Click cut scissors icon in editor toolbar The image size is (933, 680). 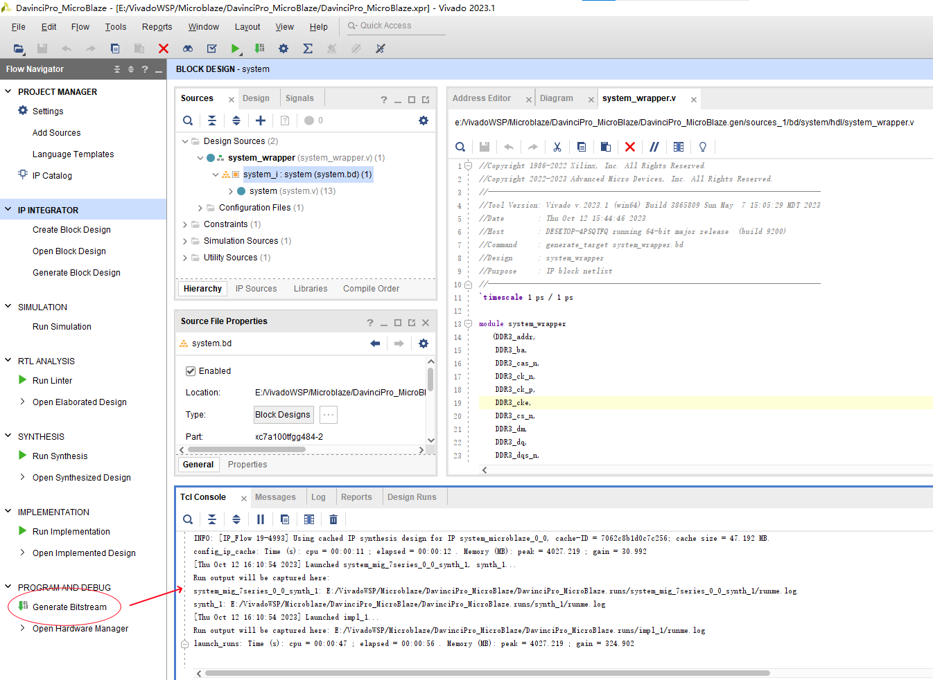[x=557, y=147]
